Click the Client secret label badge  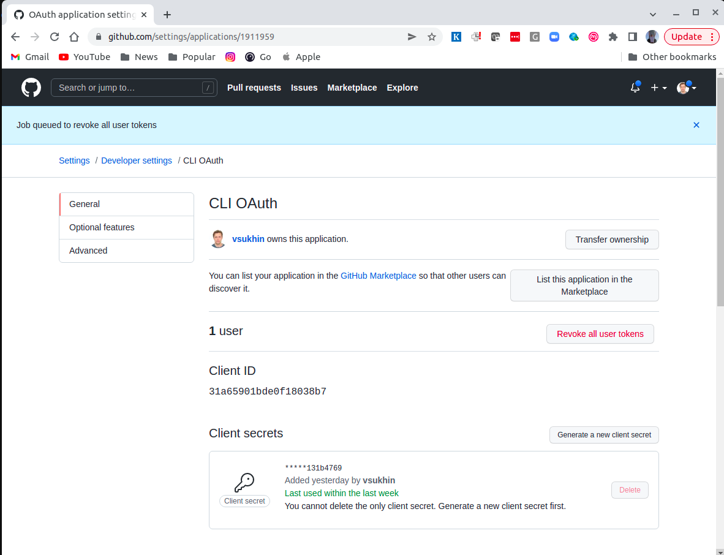click(245, 501)
